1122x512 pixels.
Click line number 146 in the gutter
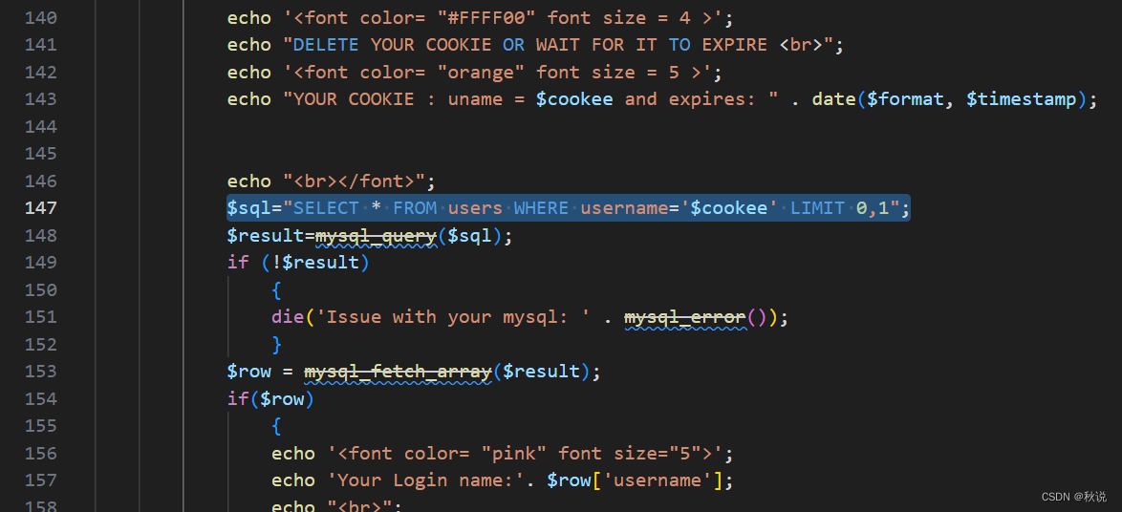point(41,181)
